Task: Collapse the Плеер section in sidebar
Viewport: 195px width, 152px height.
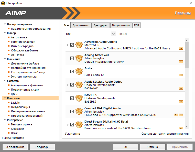Action: pos(5,33)
